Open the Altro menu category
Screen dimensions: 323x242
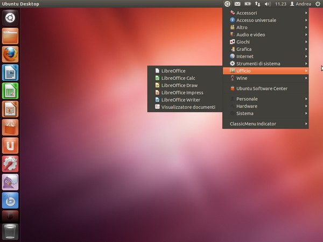(265, 27)
